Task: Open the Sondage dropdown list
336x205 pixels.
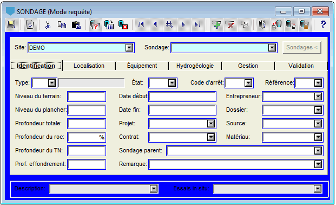Action: click(x=272, y=48)
